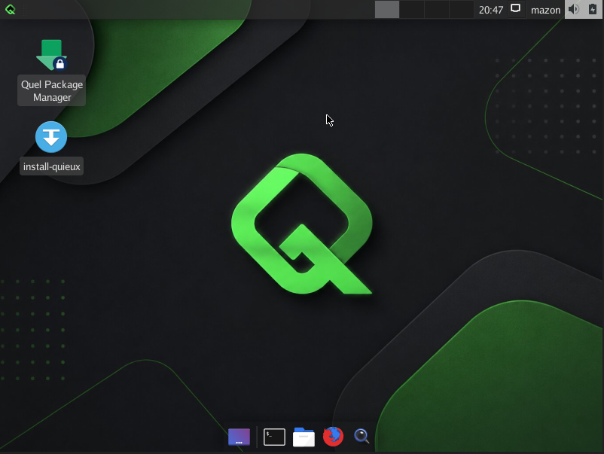
Task: Open the clock showing 20:47
Action: tap(491, 10)
